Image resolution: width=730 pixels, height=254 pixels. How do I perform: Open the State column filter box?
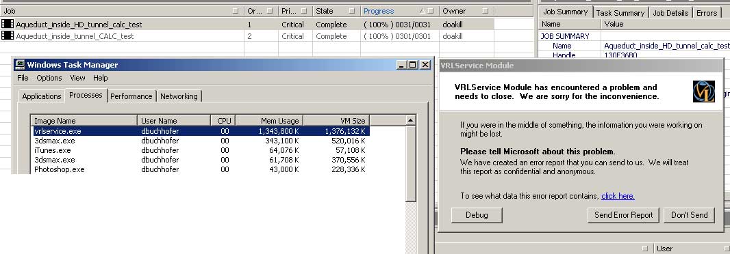(x=351, y=11)
